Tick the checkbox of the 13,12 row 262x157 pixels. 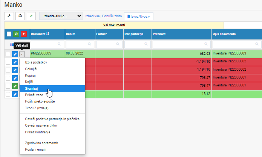[8, 94]
